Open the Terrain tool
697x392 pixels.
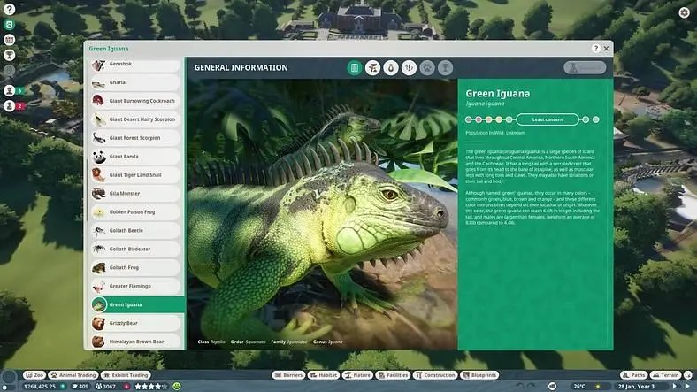click(666, 375)
